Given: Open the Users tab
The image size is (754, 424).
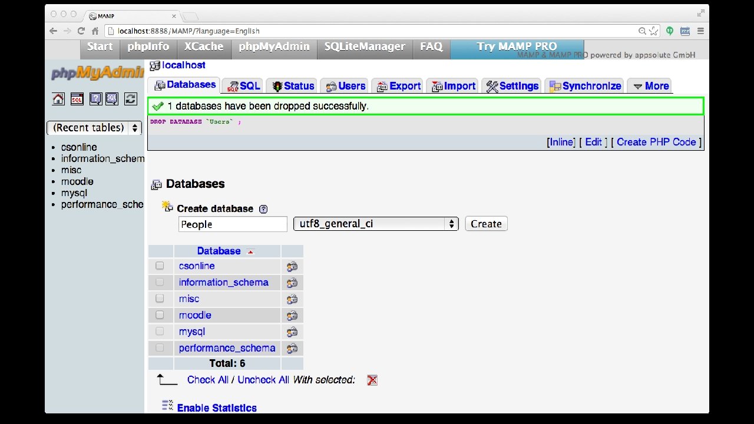Looking at the screenshot, I should click(345, 86).
